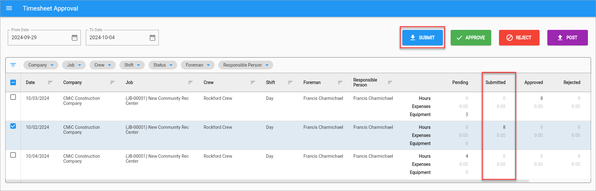Click Submitted hours value 8 for 10/02/2024

pyautogui.click(x=504, y=127)
